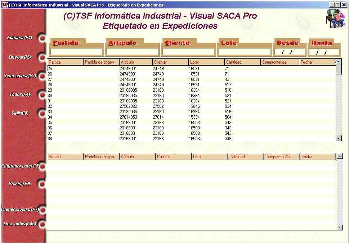This screenshot has width=349, height=243.
Task: Select the Partida cell reading 26
Action: pos(50,74)
